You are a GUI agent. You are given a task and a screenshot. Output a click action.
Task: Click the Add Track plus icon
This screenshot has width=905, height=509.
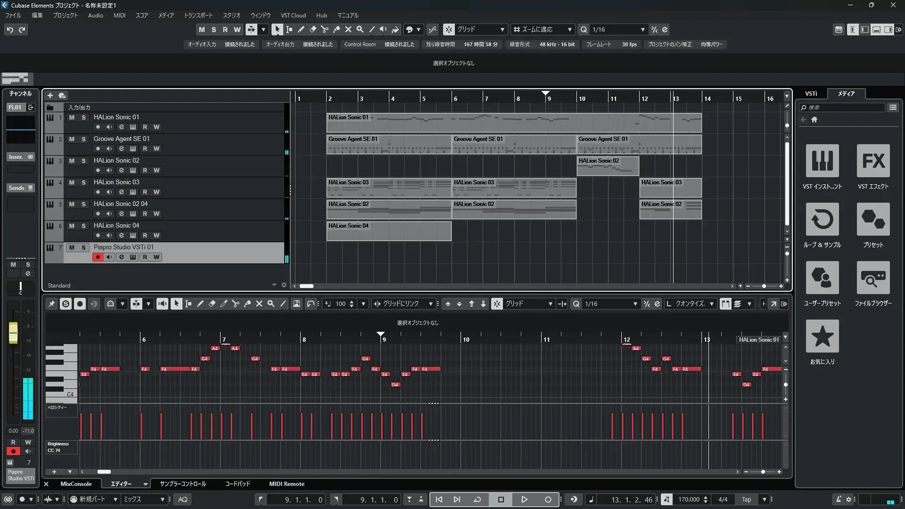(x=50, y=96)
